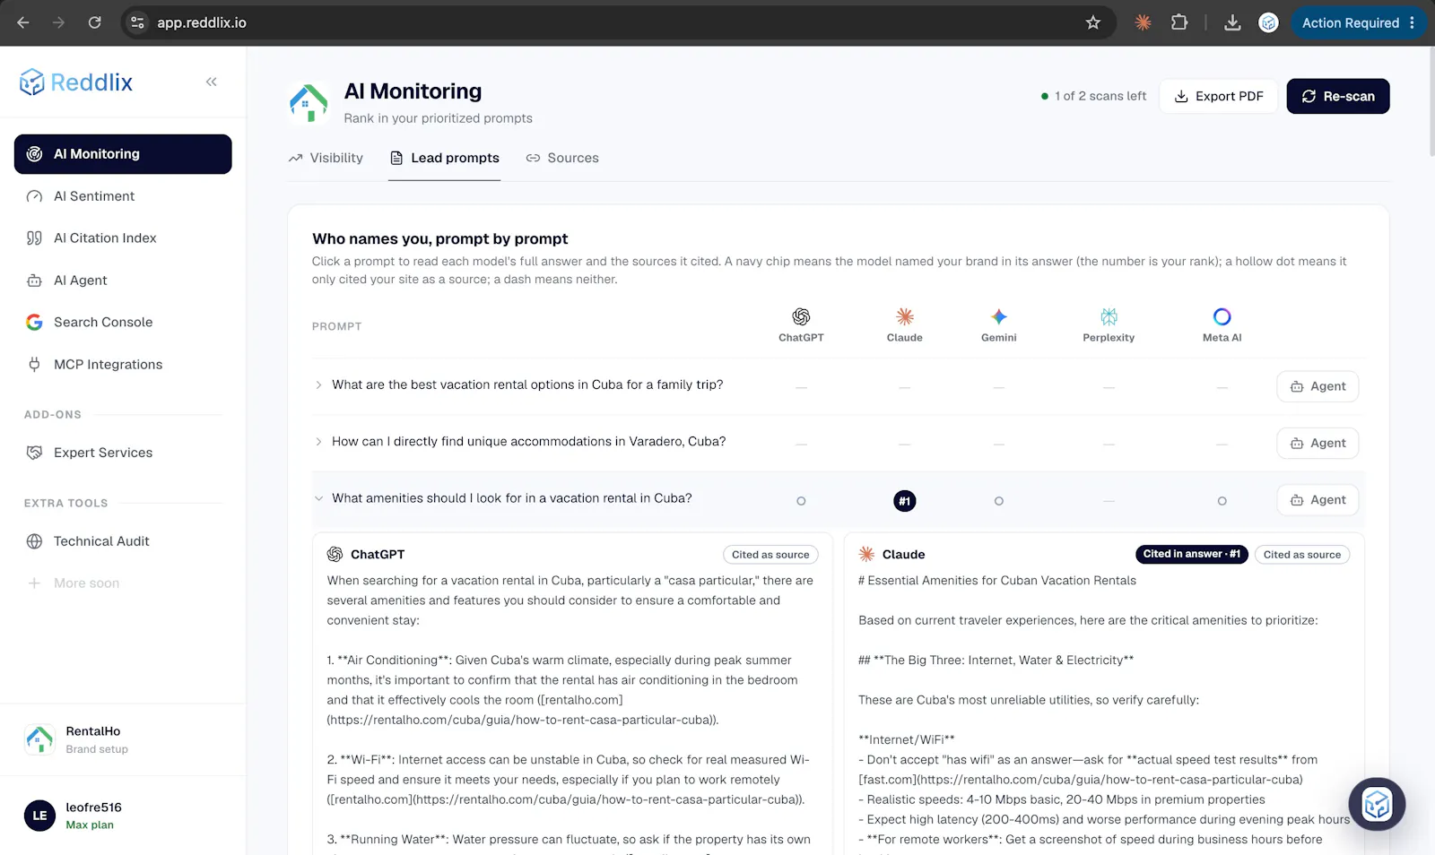
Task: Click the site info icon in address bar
Action: click(137, 22)
